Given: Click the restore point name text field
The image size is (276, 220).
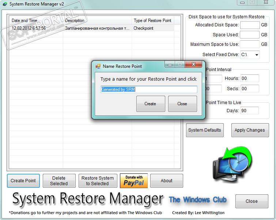Looking at the screenshot, I should (x=149, y=89).
